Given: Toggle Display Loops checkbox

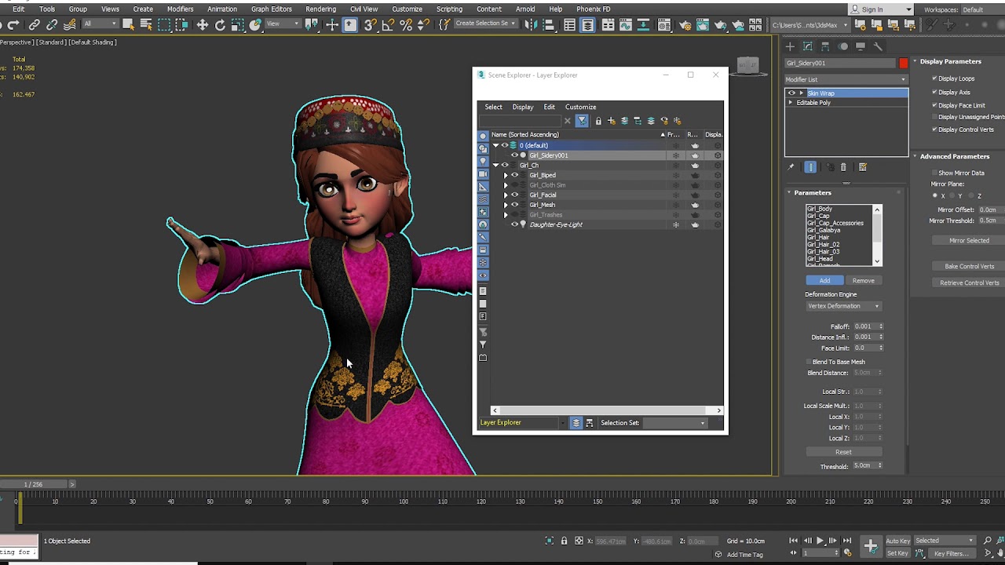Looking at the screenshot, I should pyautogui.click(x=934, y=78).
